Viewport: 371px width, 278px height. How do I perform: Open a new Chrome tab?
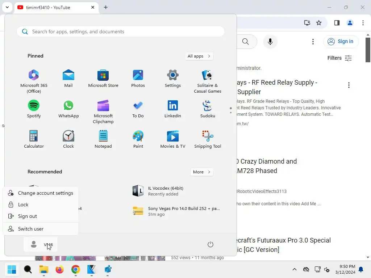(x=106, y=7)
